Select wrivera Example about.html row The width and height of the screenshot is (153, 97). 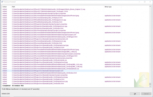62,18
